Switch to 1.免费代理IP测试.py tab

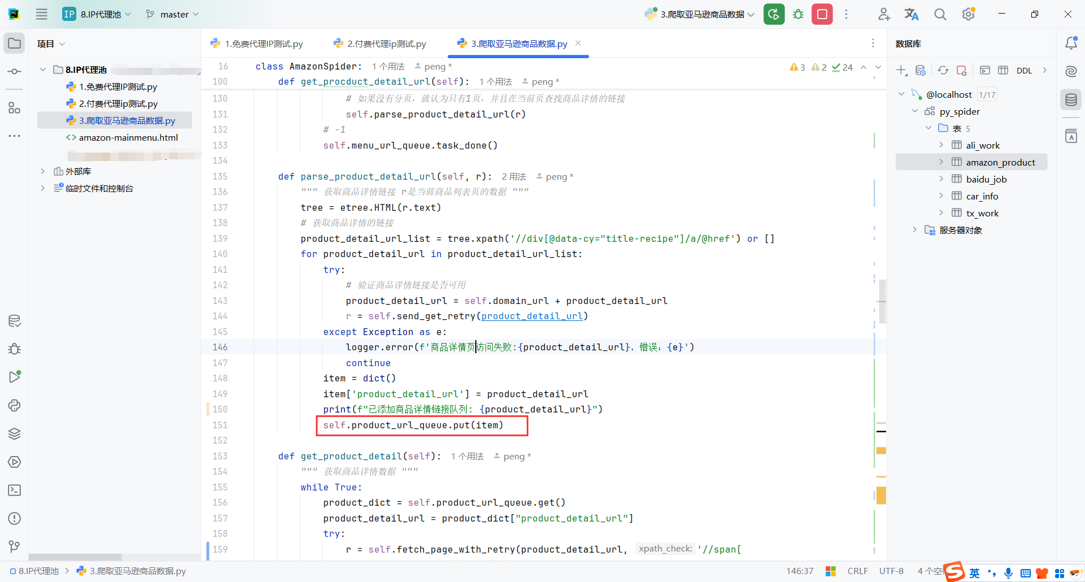coord(257,44)
